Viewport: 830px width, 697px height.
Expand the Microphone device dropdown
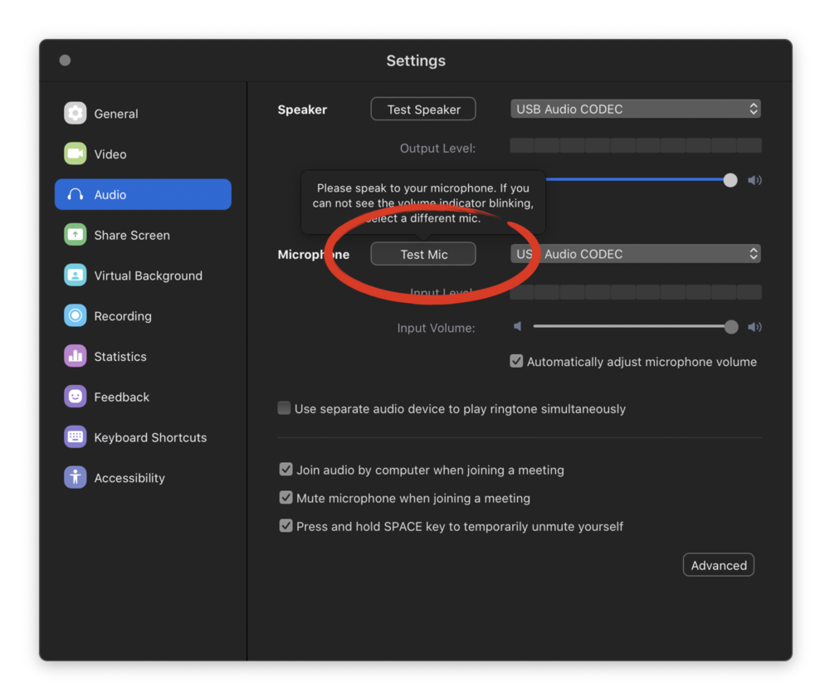[635, 254]
